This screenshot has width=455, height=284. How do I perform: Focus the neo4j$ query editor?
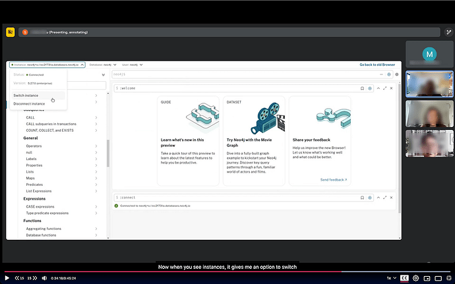pyautogui.click(x=245, y=74)
